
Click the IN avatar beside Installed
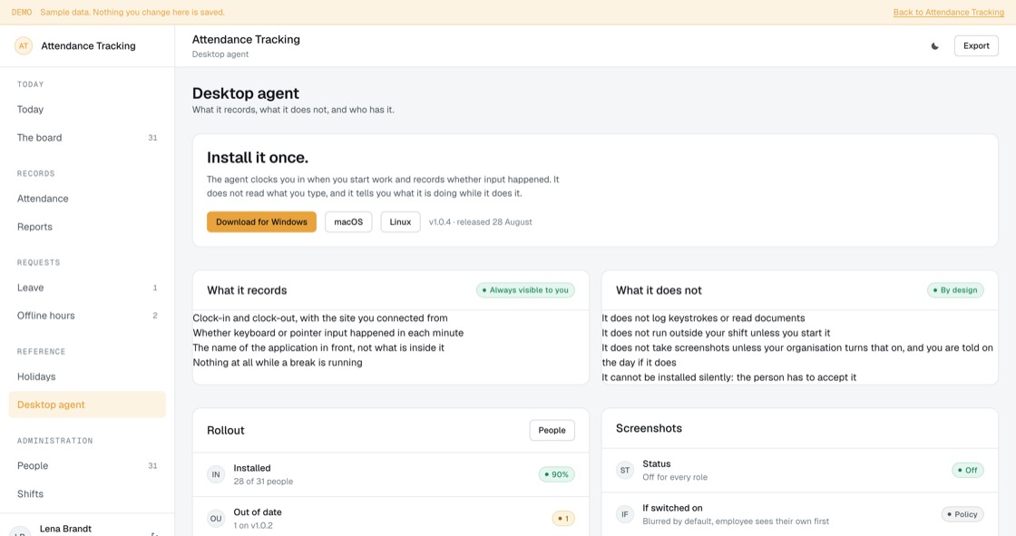point(216,474)
